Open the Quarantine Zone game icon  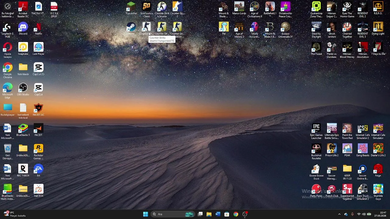(316, 10)
